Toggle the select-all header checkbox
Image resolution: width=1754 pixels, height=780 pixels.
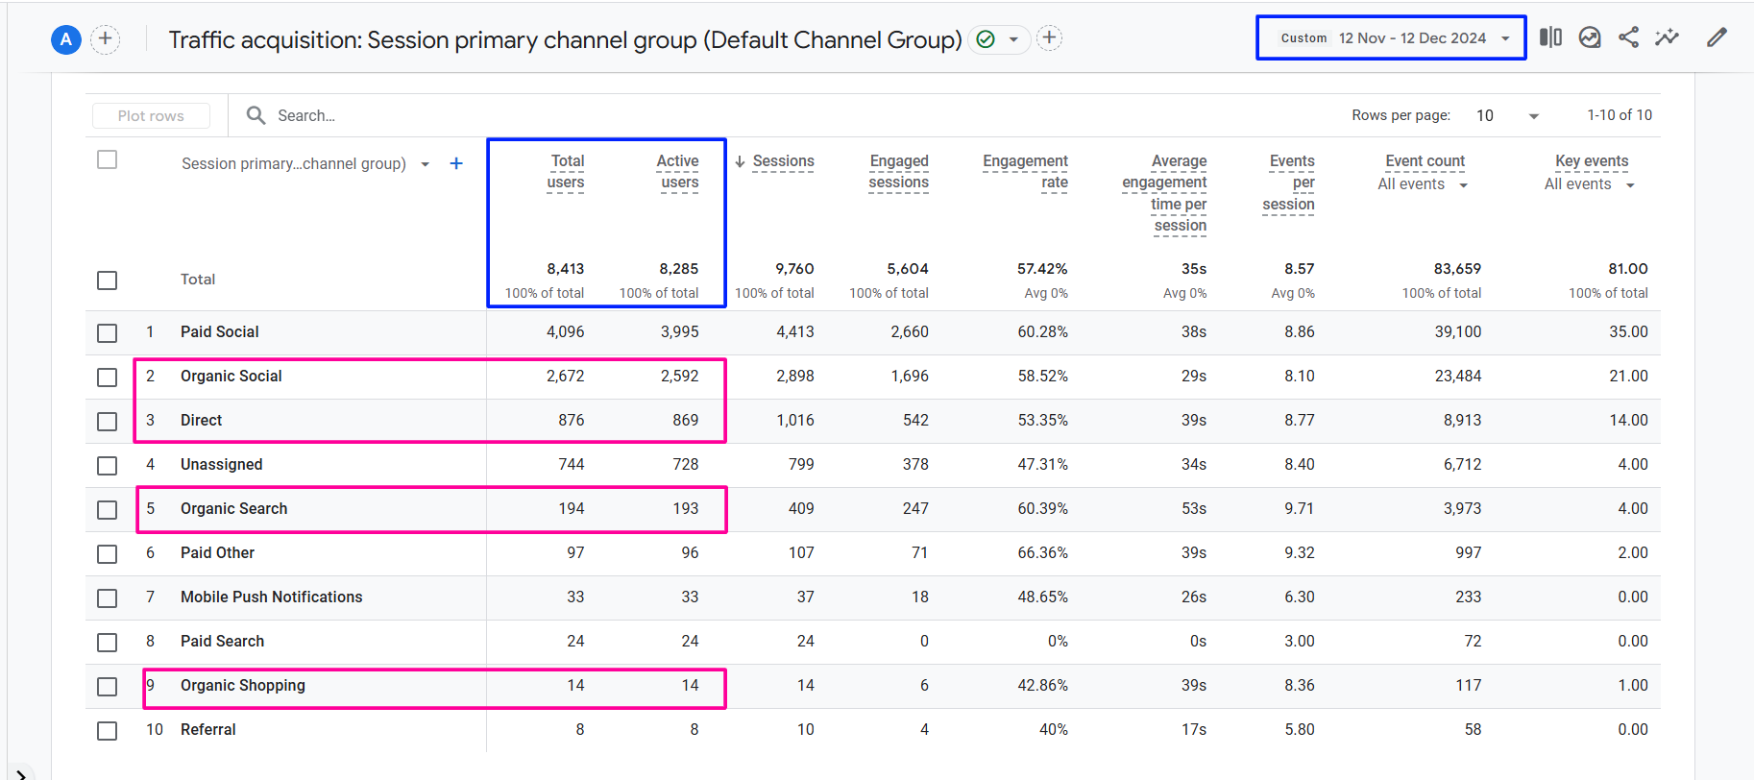click(108, 159)
